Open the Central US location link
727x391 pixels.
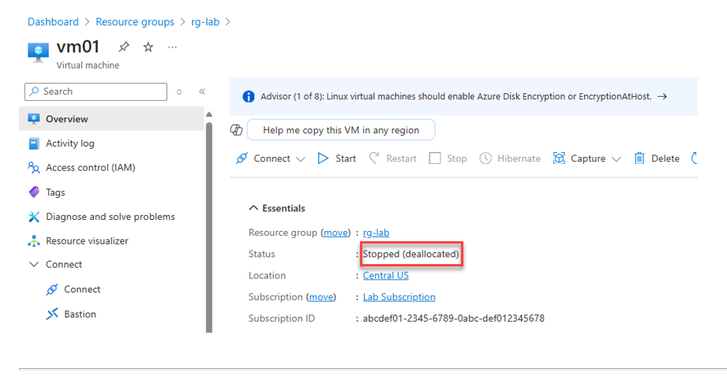pos(386,276)
